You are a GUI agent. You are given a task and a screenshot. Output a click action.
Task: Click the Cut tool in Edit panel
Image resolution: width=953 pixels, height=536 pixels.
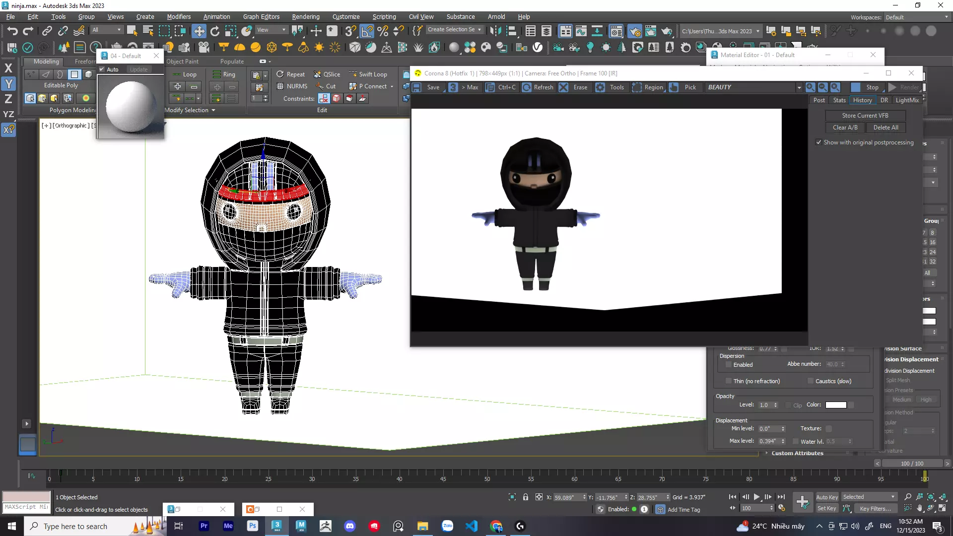[x=326, y=86]
